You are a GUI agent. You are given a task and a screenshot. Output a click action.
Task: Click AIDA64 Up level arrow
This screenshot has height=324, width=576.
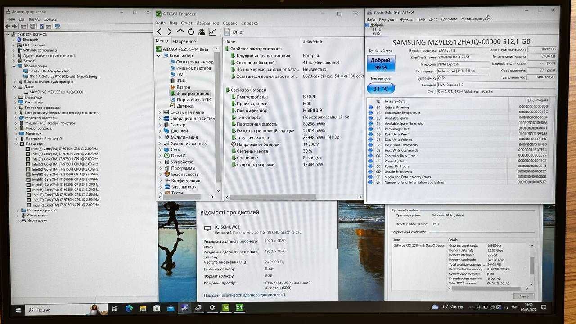click(x=180, y=31)
